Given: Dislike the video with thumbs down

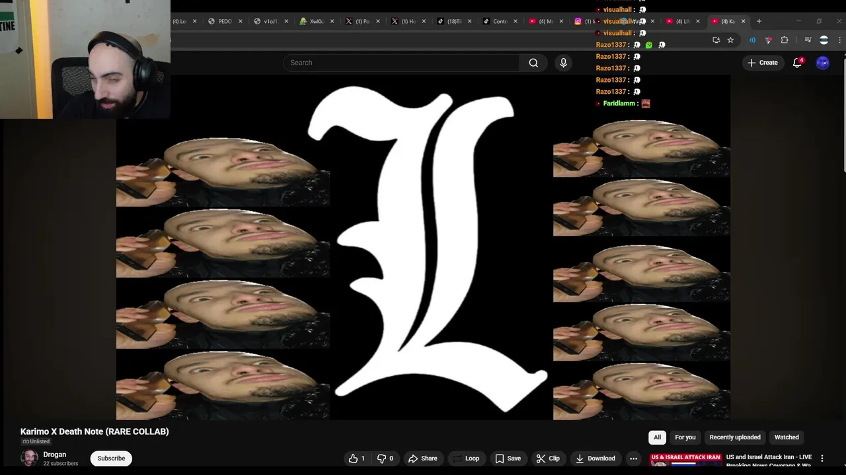Looking at the screenshot, I should click(385, 459).
